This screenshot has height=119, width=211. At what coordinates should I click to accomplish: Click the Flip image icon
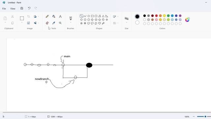pos(35,23)
